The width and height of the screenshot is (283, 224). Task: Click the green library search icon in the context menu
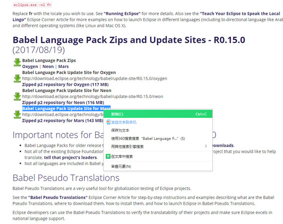pyautogui.click(x=108, y=157)
